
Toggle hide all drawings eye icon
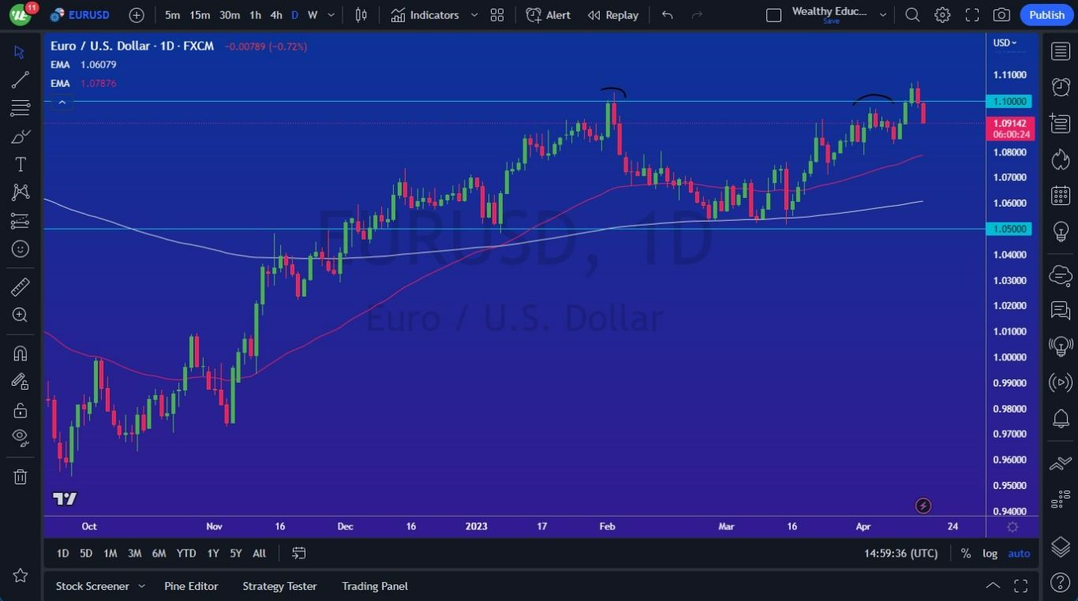point(20,437)
